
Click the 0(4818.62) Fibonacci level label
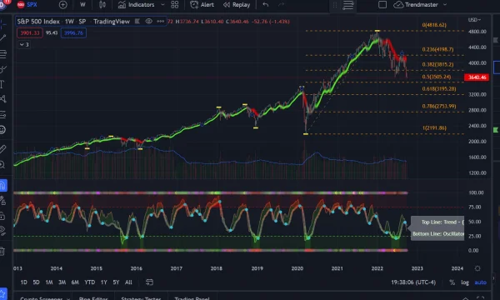coord(434,25)
